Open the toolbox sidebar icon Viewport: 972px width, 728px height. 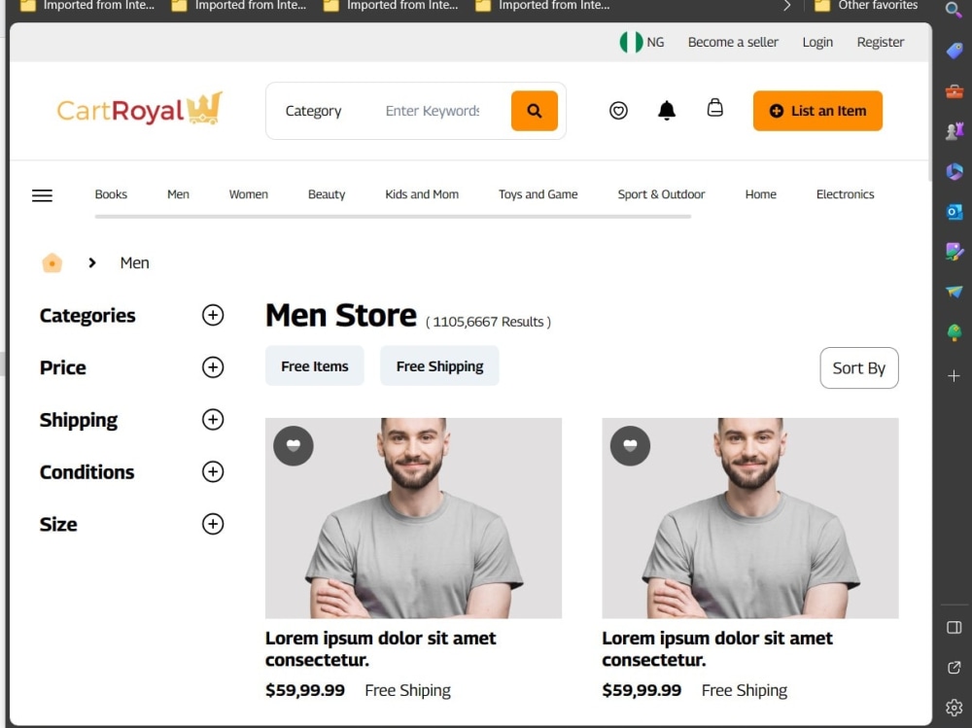tap(955, 91)
